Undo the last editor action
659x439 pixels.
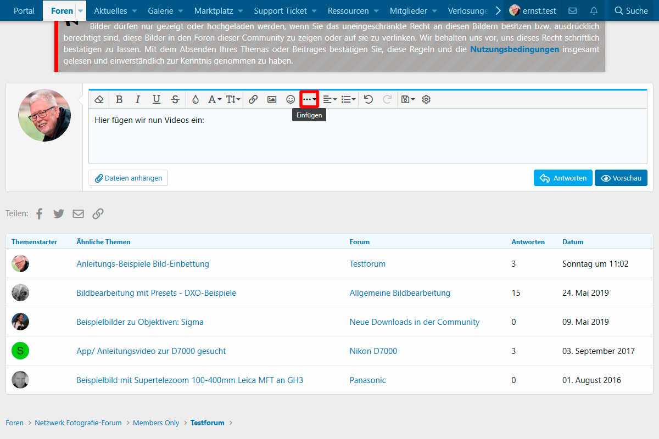point(368,99)
